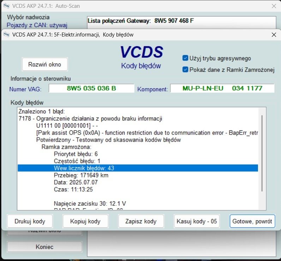
Task: Close the Kody błędów window
Action: point(274,35)
